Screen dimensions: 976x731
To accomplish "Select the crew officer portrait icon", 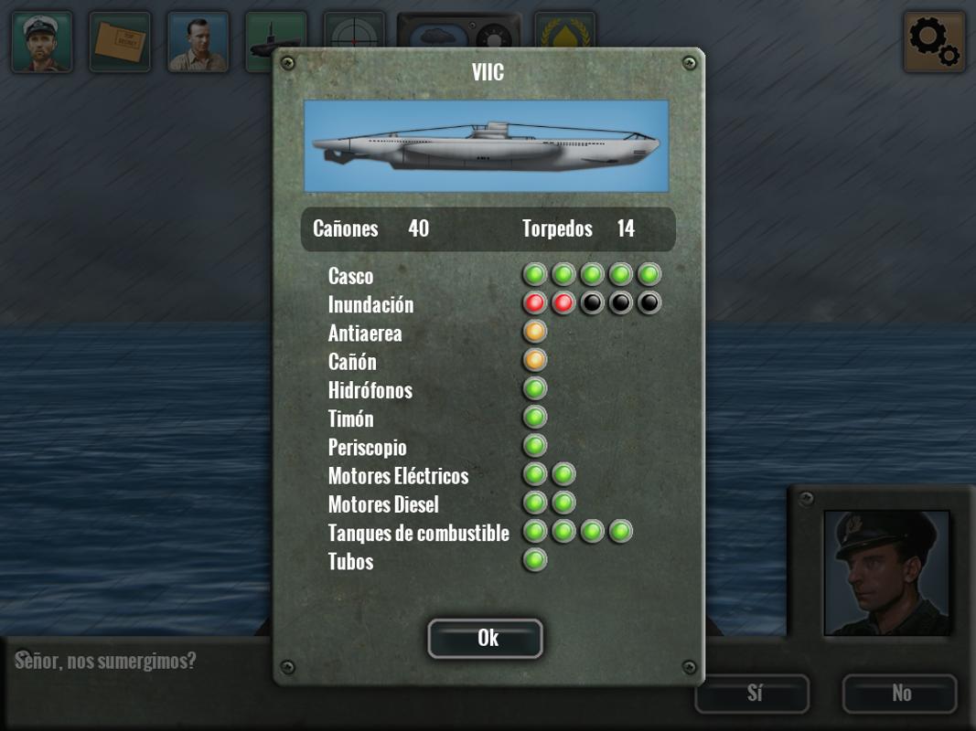I will pos(198,42).
